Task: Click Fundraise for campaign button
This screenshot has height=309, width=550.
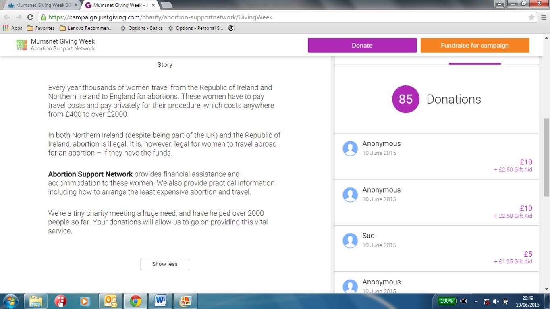Action: point(475,45)
